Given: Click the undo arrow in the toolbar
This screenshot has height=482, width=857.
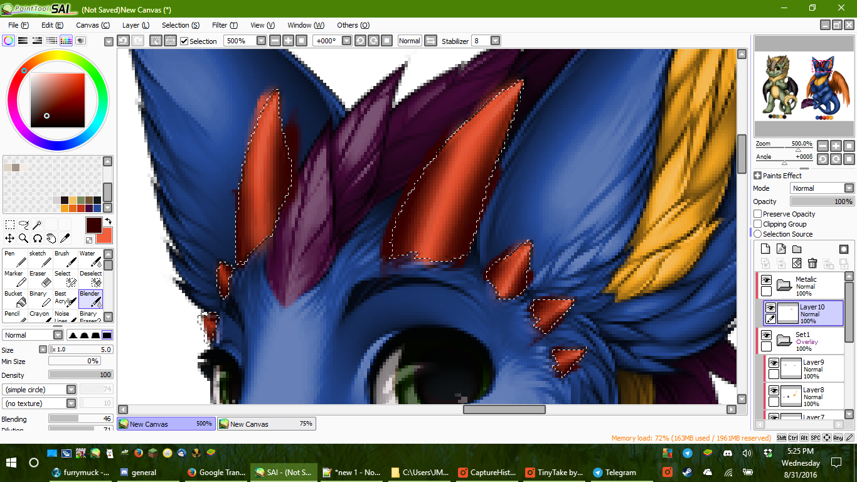Looking at the screenshot, I should point(124,41).
